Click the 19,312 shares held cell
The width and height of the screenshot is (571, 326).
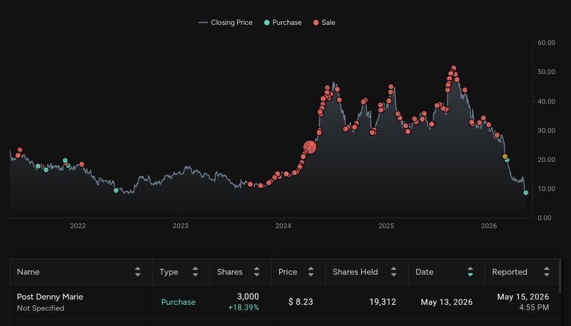pos(382,302)
